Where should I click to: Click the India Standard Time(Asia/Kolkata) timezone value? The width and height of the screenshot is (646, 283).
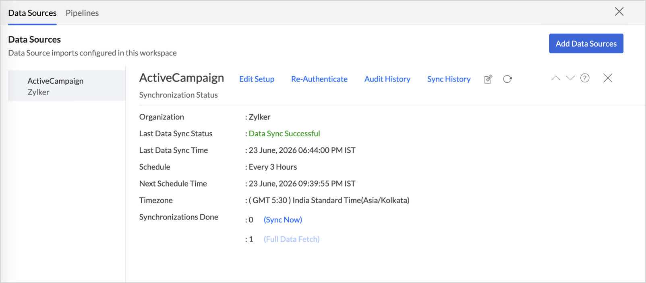tap(329, 200)
